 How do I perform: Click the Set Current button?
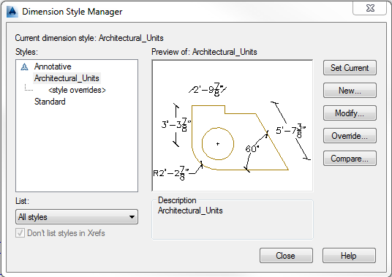tap(350, 68)
